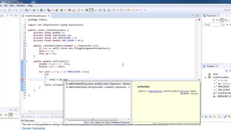This screenshot has width=231, height=130.
Task: Click the proposal list scroll right arrow
Action: click(x=129, y=120)
